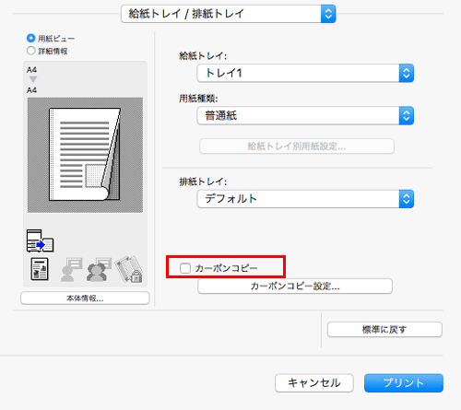Click the two-user account track icon
Screen dimensions: 461x410
(x=99, y=269)
